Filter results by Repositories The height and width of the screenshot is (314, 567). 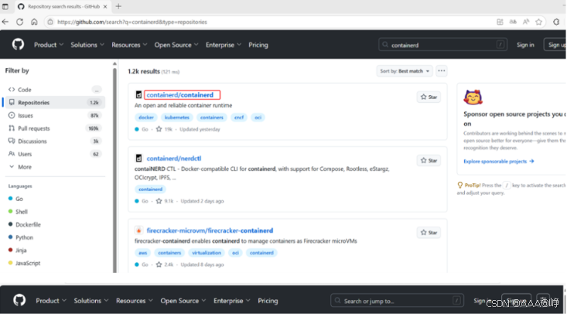tap(54, 103)
